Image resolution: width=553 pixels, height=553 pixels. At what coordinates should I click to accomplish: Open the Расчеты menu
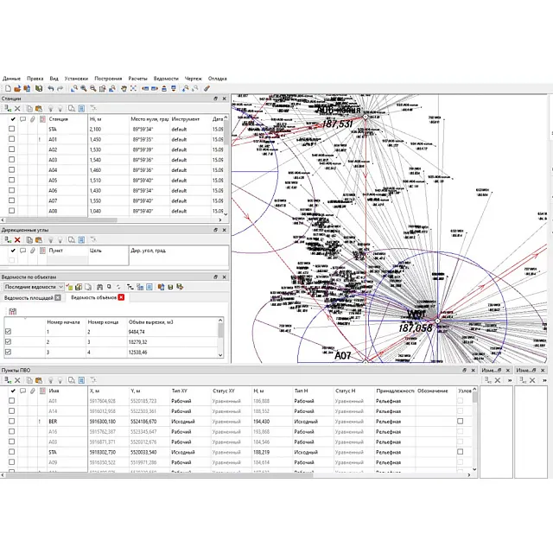tap(137, 78)
